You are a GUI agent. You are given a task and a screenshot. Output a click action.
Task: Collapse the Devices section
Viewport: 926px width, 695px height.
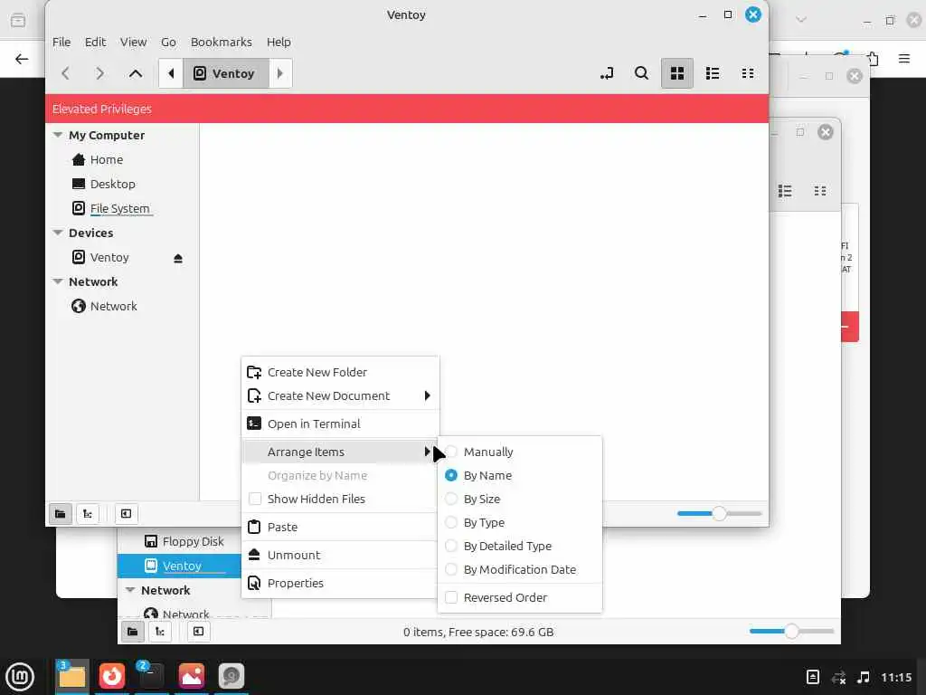tap(58, 233)
